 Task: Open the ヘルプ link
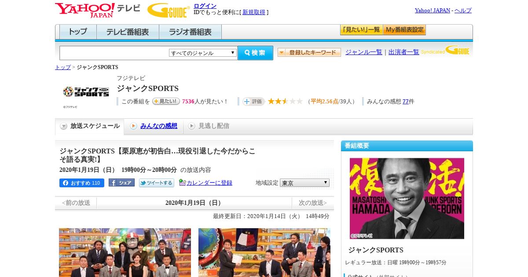463,10
